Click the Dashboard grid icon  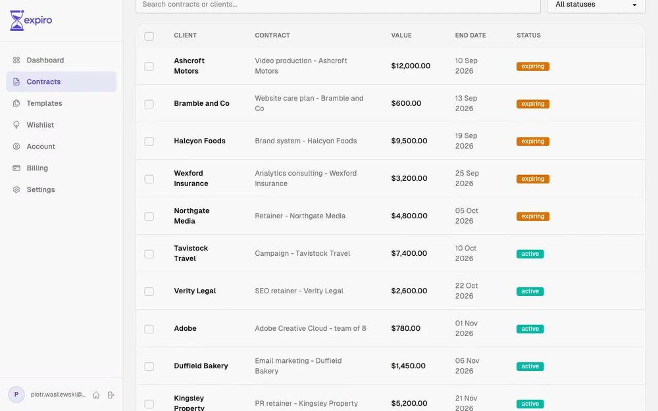pyautogui.click(x=16, y=60)
